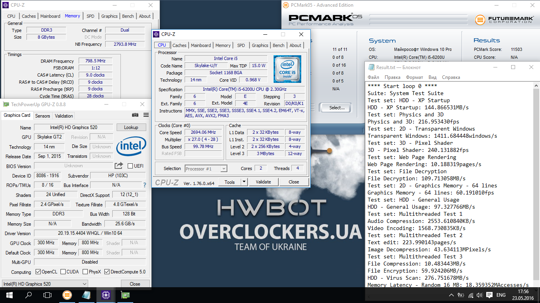Viewport: 540px width, 303px height.
Task: Open Формат menu in Notepad
Action: (415, 77)
